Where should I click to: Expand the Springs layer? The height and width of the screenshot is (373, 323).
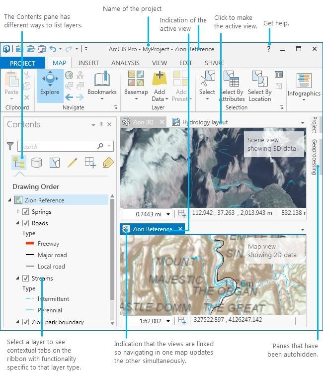[x=18, y=211]
